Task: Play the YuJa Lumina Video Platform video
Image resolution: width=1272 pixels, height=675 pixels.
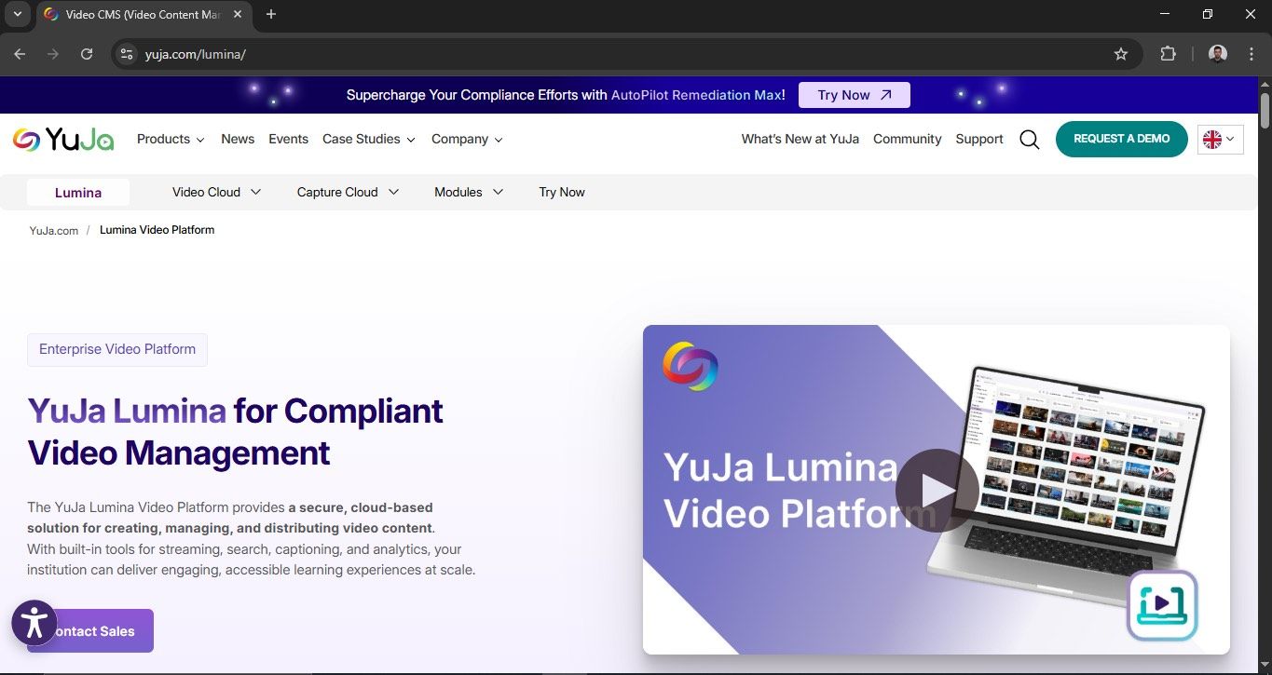Action: point(937,491)
